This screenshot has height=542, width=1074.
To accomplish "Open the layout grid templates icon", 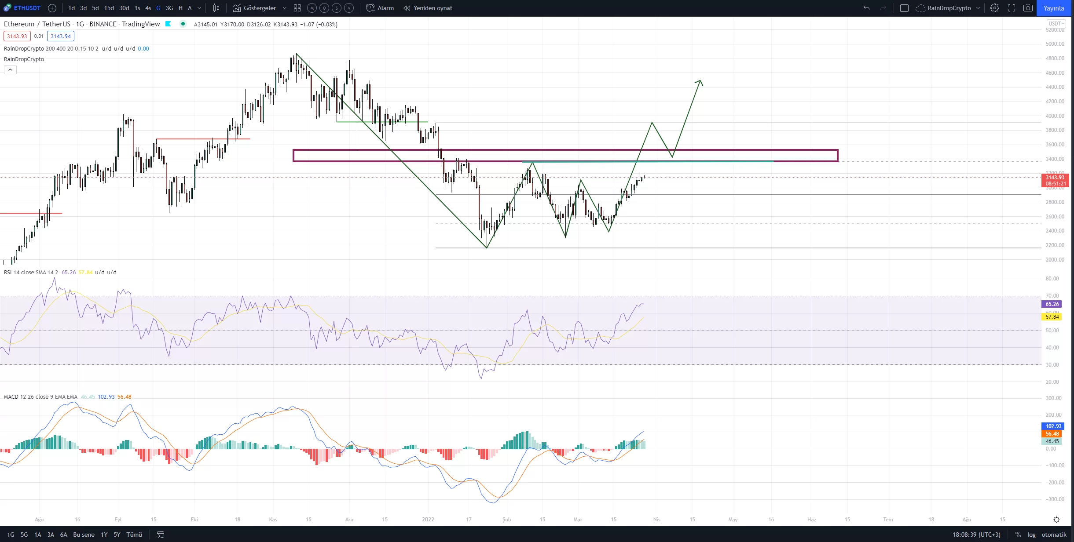I will coord(297,8).
